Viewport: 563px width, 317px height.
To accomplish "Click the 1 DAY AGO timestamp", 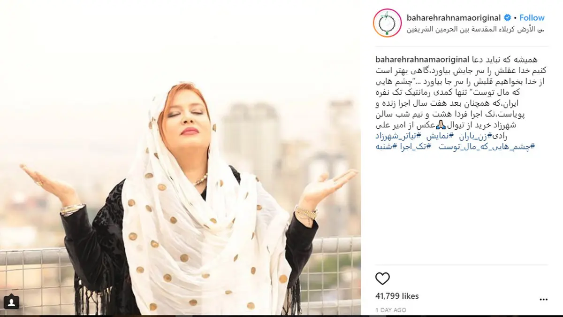I will [391, 310].
